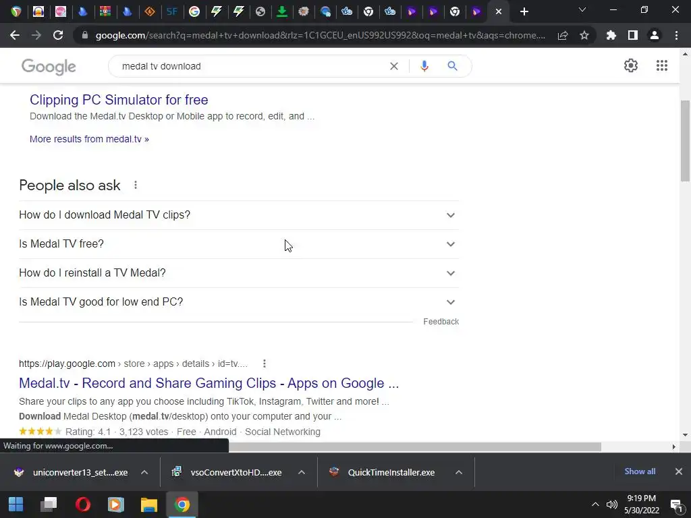
Task: Open the tab search dropdown
Action: 582,9
